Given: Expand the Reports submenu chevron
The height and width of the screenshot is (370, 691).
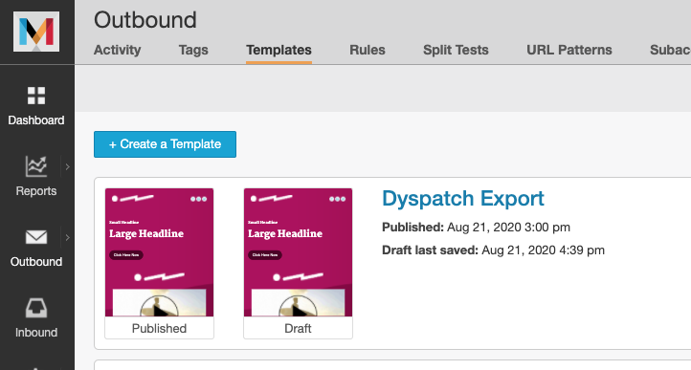Looking at the screenshot, I should [67, 166].
